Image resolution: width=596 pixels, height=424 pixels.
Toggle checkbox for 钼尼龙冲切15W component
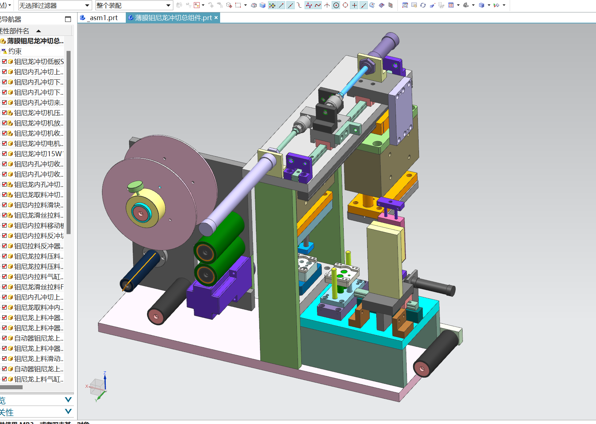click(x=4, y=154)
